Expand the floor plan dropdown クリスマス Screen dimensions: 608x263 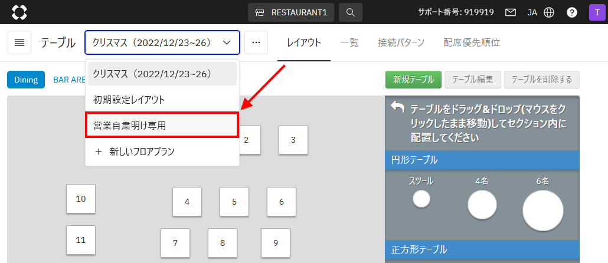[x=162, y=42]
